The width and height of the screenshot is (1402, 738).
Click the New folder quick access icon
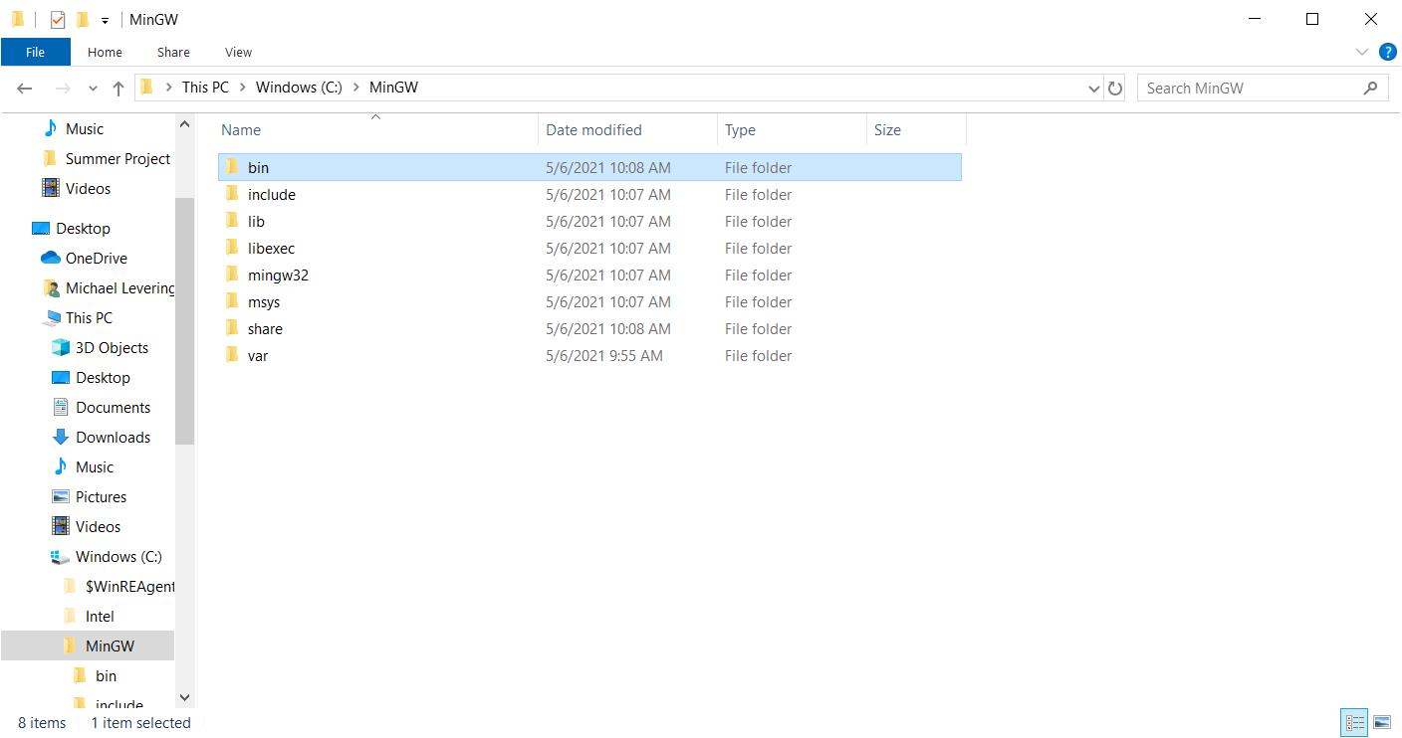pyautogui.click(x=83, y=19)
